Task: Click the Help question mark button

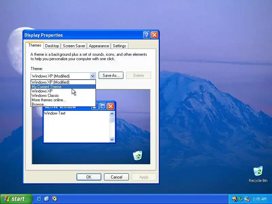Action: pos(147,35)
